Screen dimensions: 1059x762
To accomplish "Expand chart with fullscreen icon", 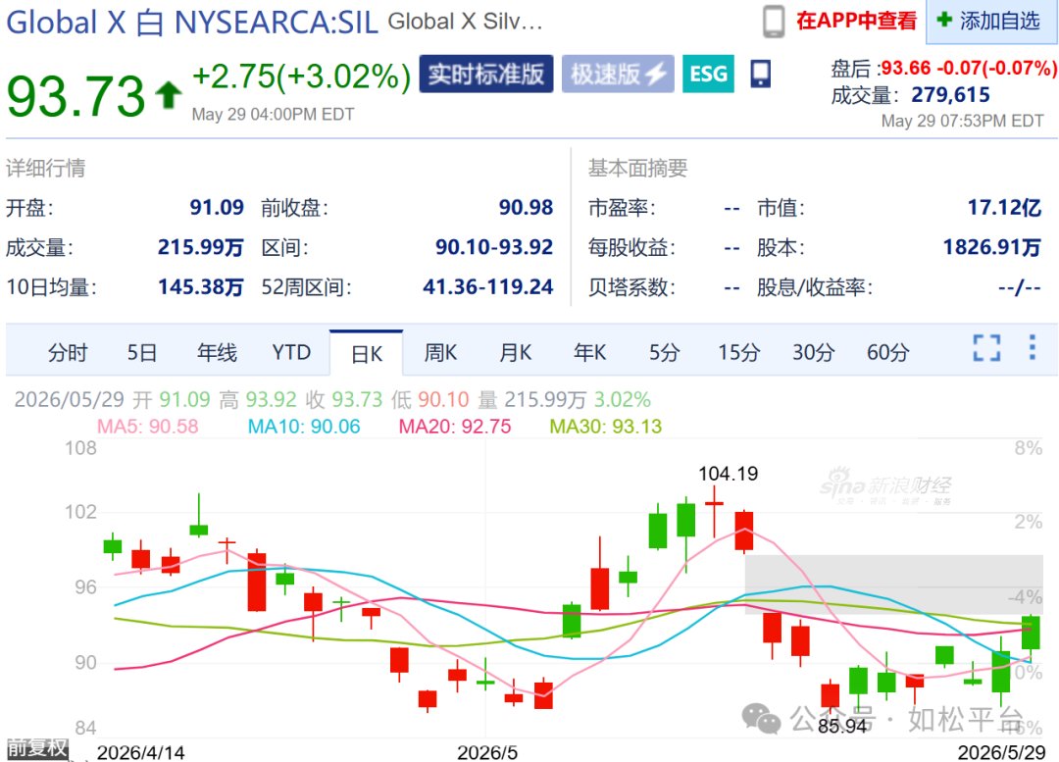I will [x=986, y=348].
